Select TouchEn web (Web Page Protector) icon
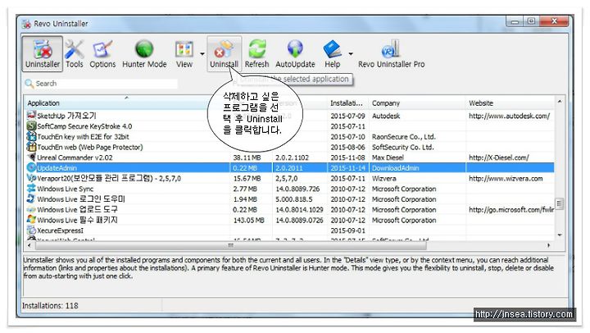Viewport: 590px width, 333px height. click(31, 147)
